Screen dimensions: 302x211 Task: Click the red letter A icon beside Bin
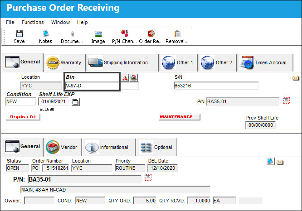[125, 78]
